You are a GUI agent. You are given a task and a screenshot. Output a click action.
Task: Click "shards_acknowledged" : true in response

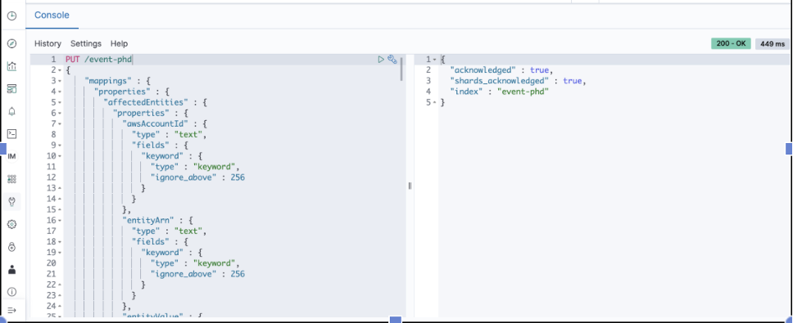point(518,81)
